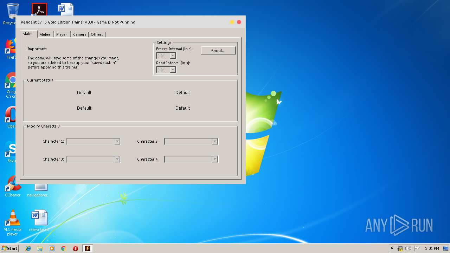Click the Show desktop button
This screenshot has height=253, width=450.
click(446, 248)
